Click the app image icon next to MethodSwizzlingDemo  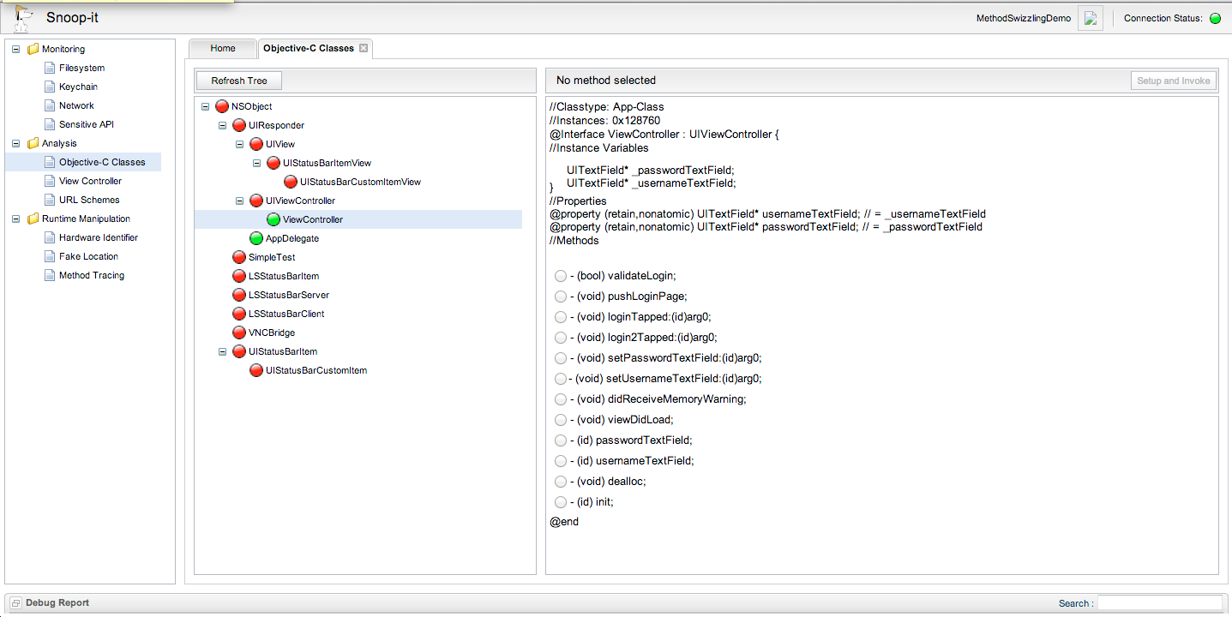coord(1090,18)
